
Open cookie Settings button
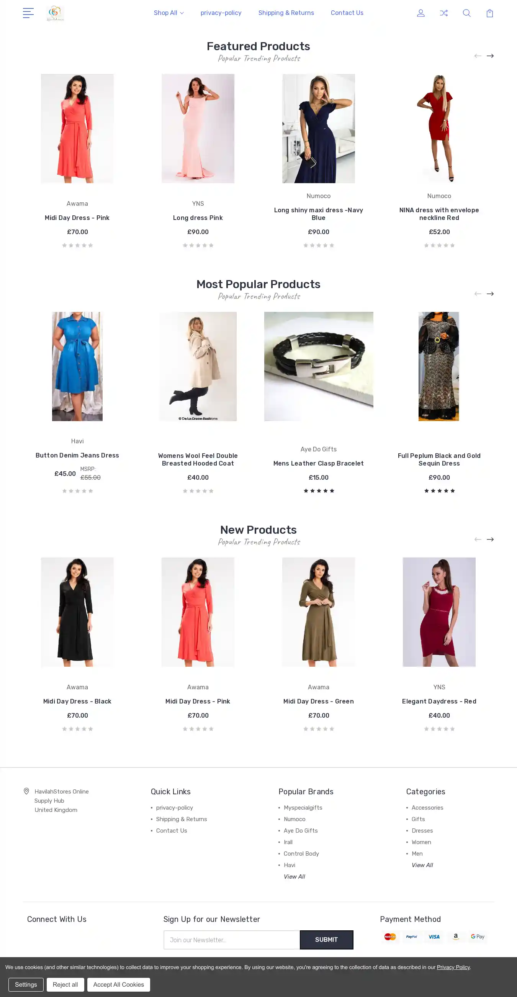click(x=26, y=984)
